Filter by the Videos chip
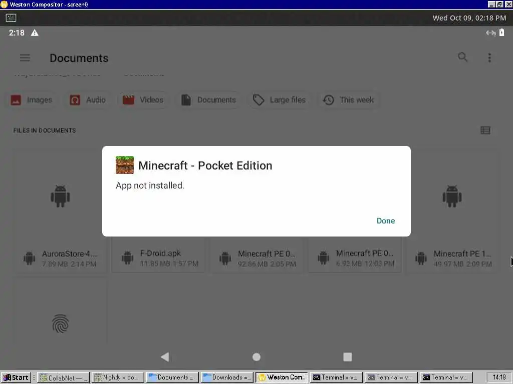 tap(143, 100)
